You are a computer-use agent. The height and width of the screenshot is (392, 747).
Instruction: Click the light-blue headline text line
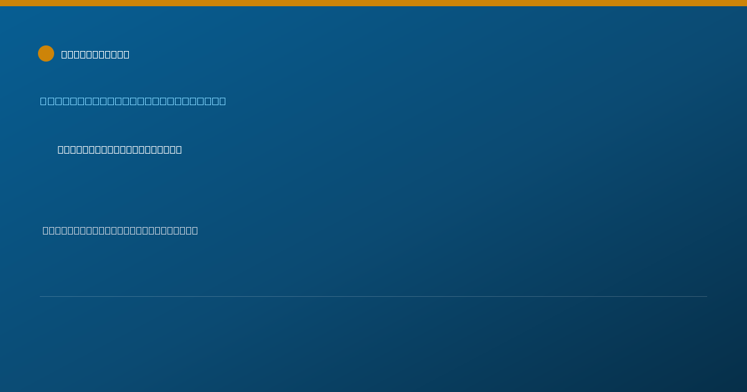tap(133, 101)
